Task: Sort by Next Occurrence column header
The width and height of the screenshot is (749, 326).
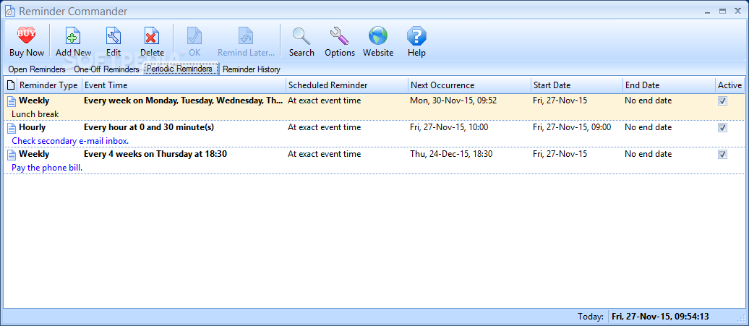Action: coord(469,85)
